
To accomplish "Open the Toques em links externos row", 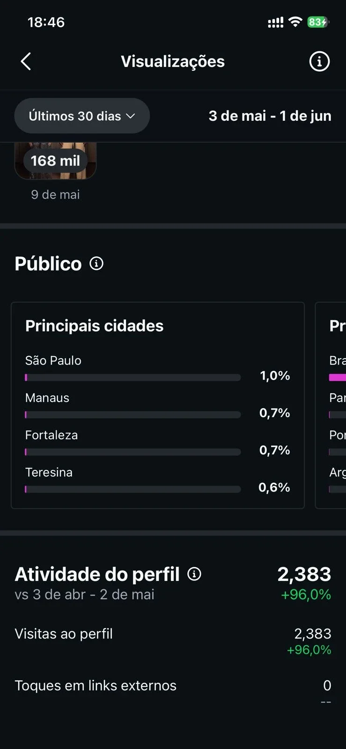I will (x=173, y=691).
